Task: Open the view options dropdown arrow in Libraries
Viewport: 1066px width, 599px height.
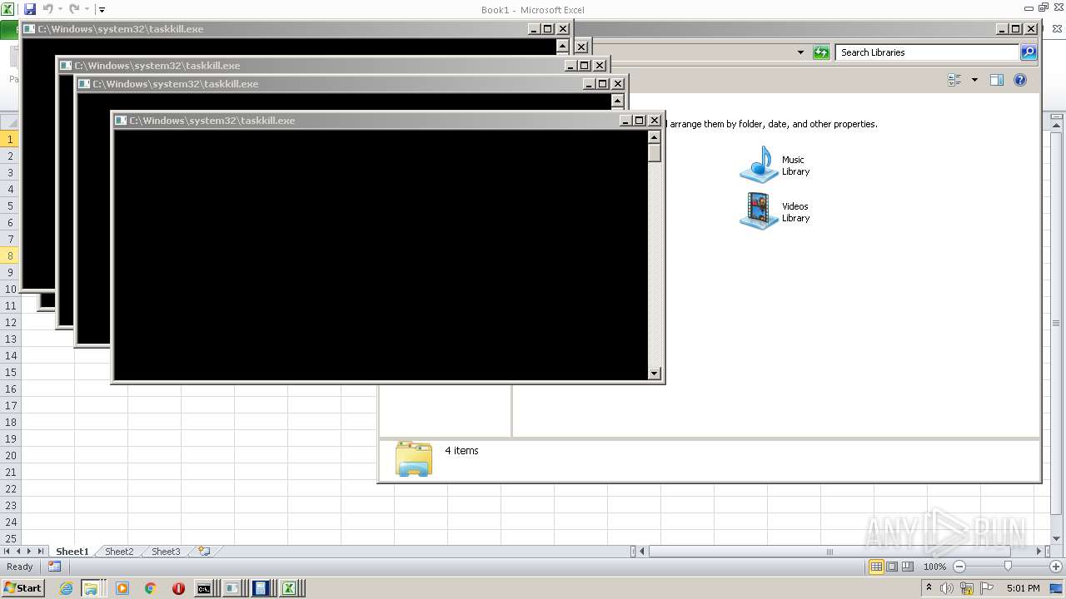Action: click(x=974, y=80)
